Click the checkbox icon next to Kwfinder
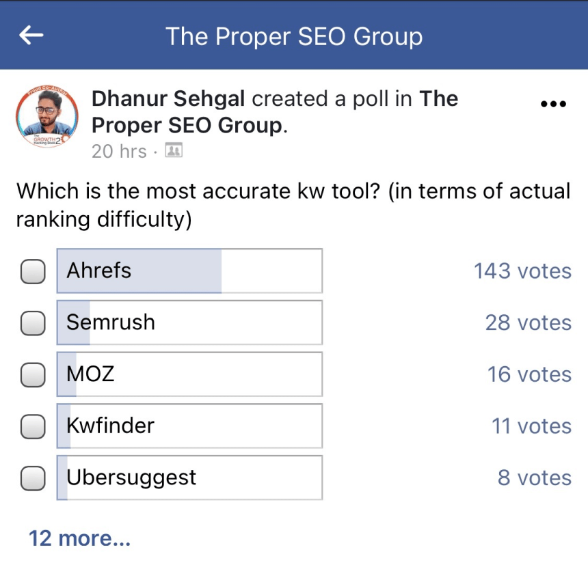Screen dimensions: 588x567 [32, 426]
